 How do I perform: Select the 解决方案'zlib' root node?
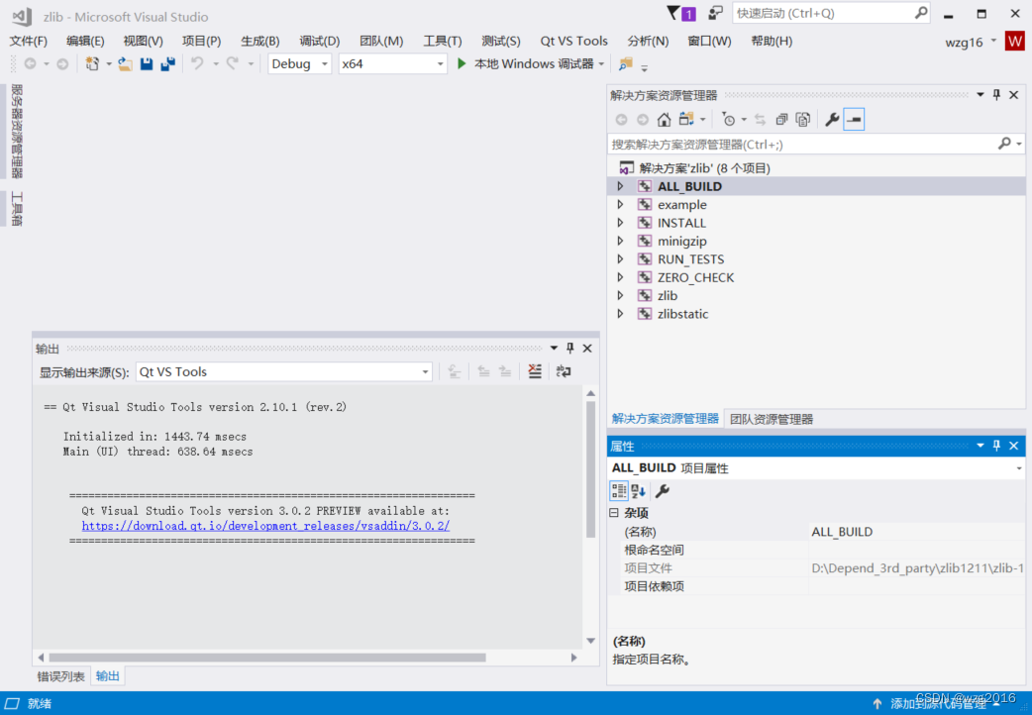704,168
